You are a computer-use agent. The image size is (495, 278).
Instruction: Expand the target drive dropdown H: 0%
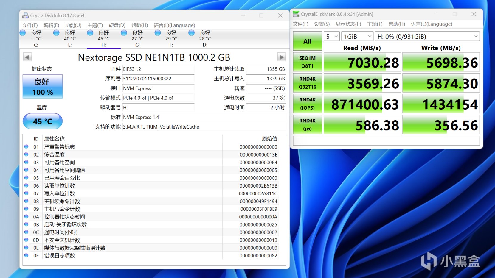(x=427, y=37)
